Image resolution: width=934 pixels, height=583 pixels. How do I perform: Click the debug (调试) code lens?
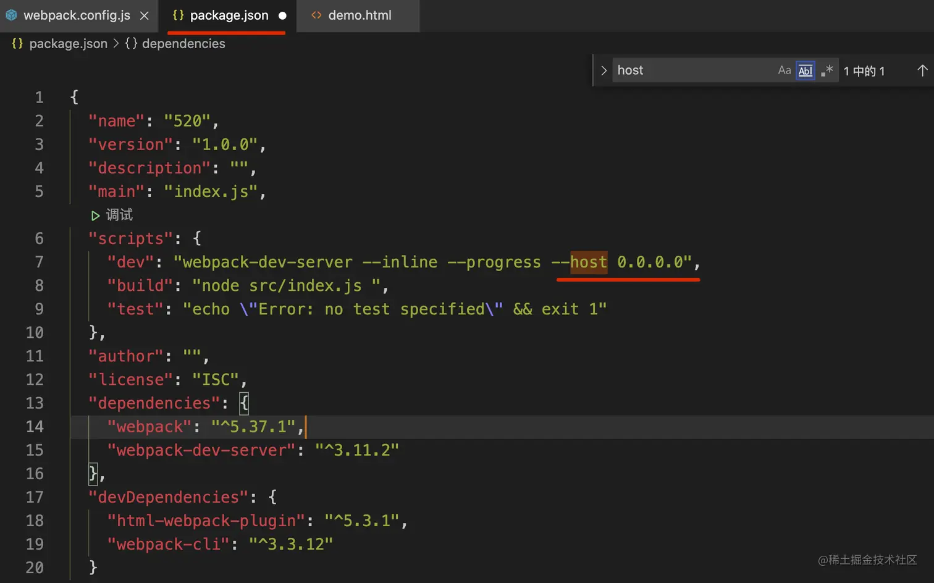tap(119, 215)
